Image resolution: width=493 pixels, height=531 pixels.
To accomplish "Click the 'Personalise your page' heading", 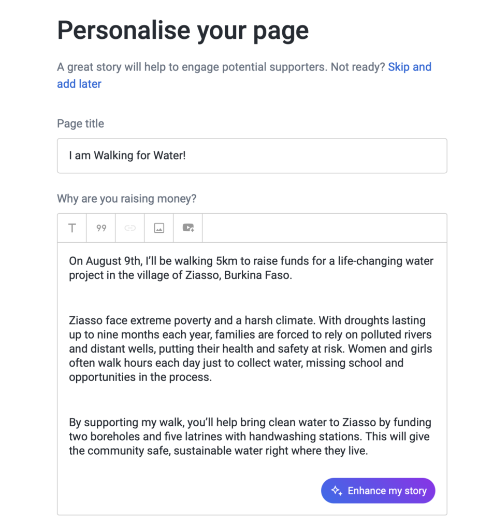I will 183,30.
